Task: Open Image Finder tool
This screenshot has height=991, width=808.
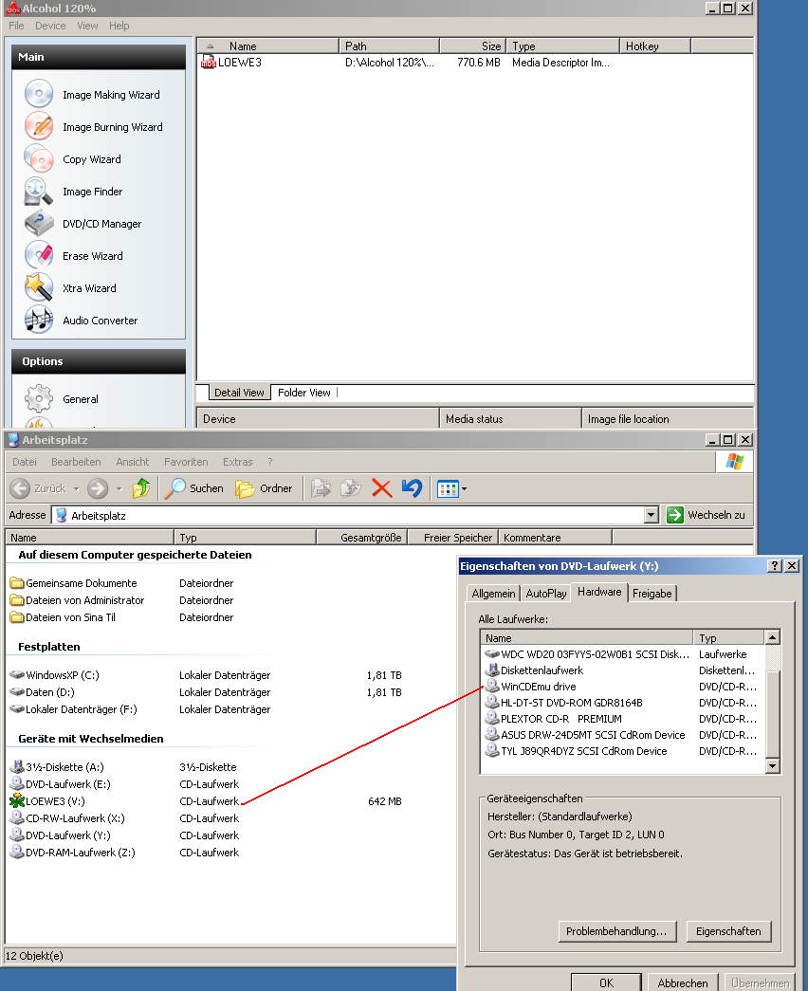Action: click(73, 191)
